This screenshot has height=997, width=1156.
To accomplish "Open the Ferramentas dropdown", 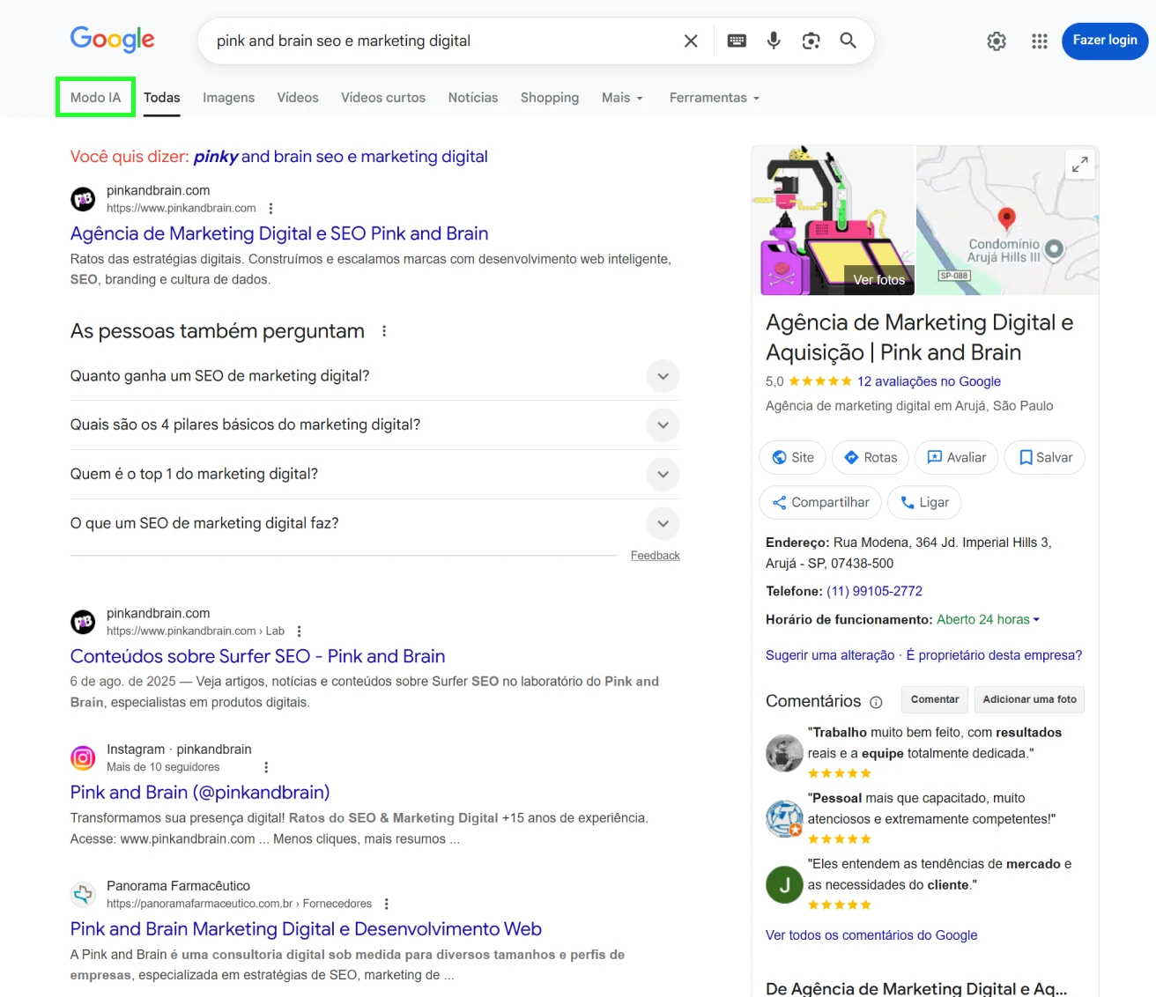I will [x=714, y=98].
